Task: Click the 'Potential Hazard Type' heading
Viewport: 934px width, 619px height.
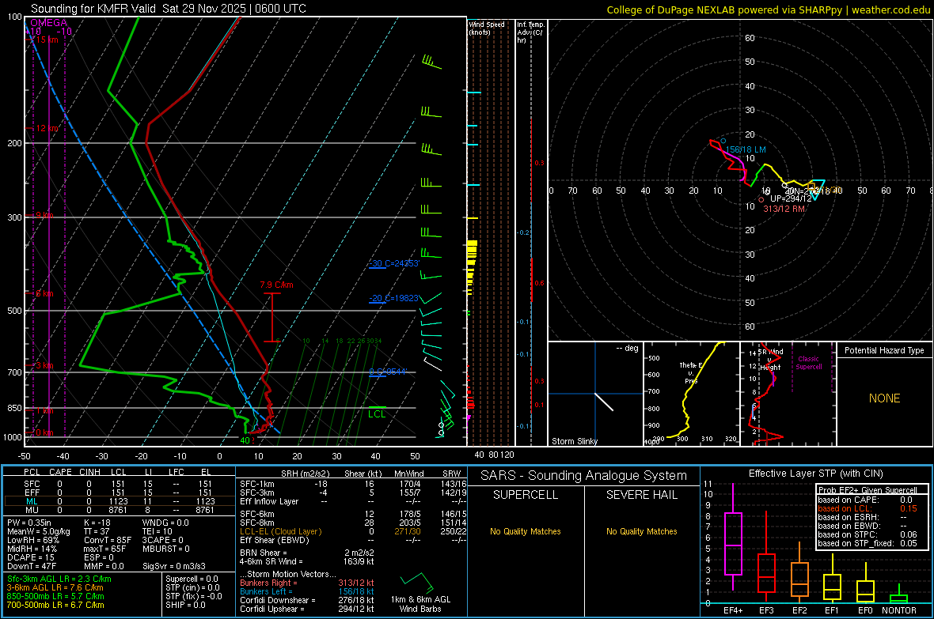Action: (884, 350)
